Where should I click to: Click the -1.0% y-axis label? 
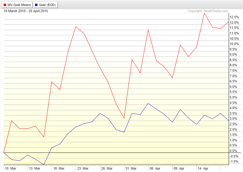coord(234,162)
